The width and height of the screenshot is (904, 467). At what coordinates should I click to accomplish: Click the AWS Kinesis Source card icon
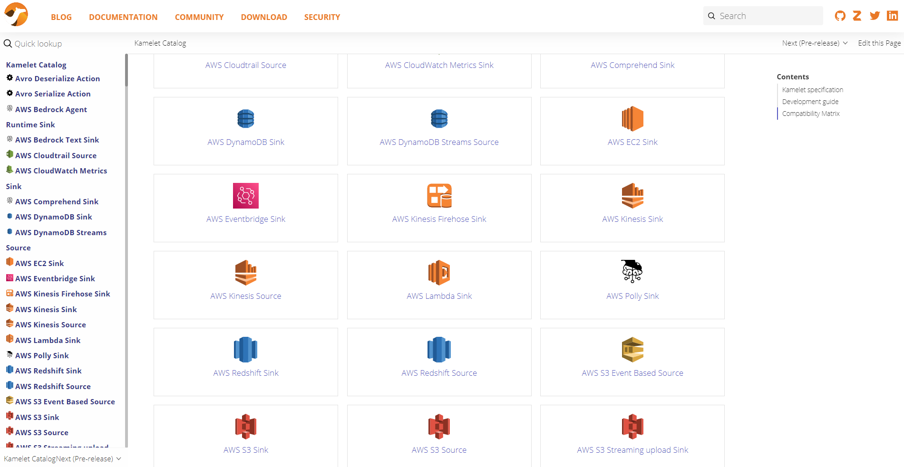[246, 273]
